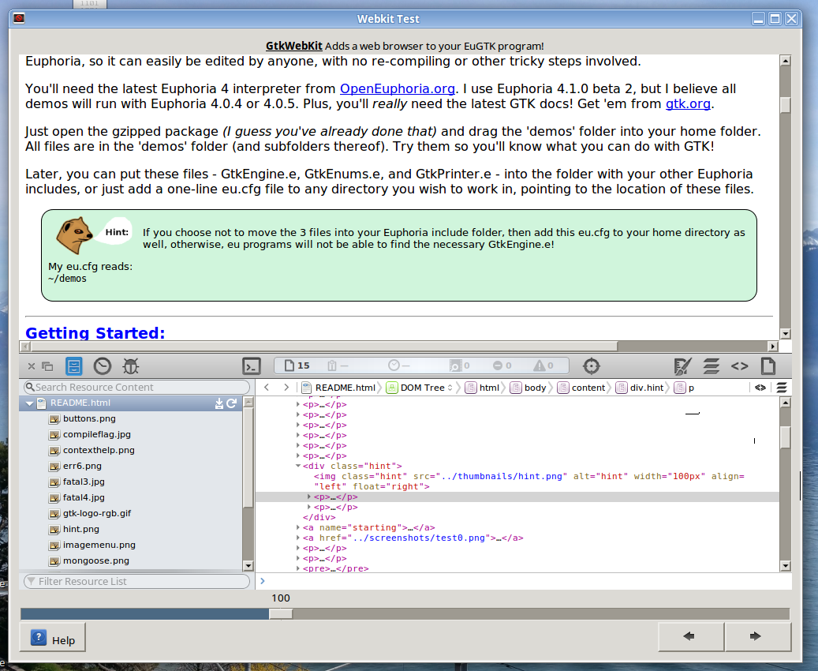Collapse the div class="hint" DOM node
Screen dimensions: 818x671
[298, 466]
